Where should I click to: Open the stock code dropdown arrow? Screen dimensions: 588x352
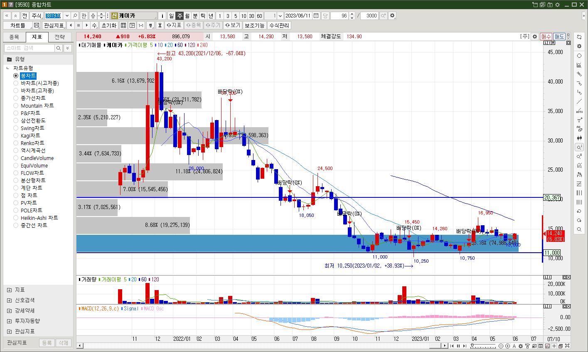click(66, 16)
